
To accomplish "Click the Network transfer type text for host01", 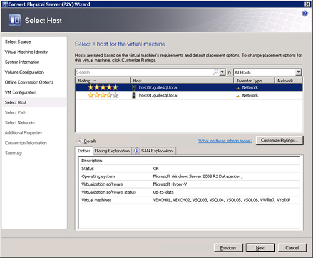I will coord(250,96).
